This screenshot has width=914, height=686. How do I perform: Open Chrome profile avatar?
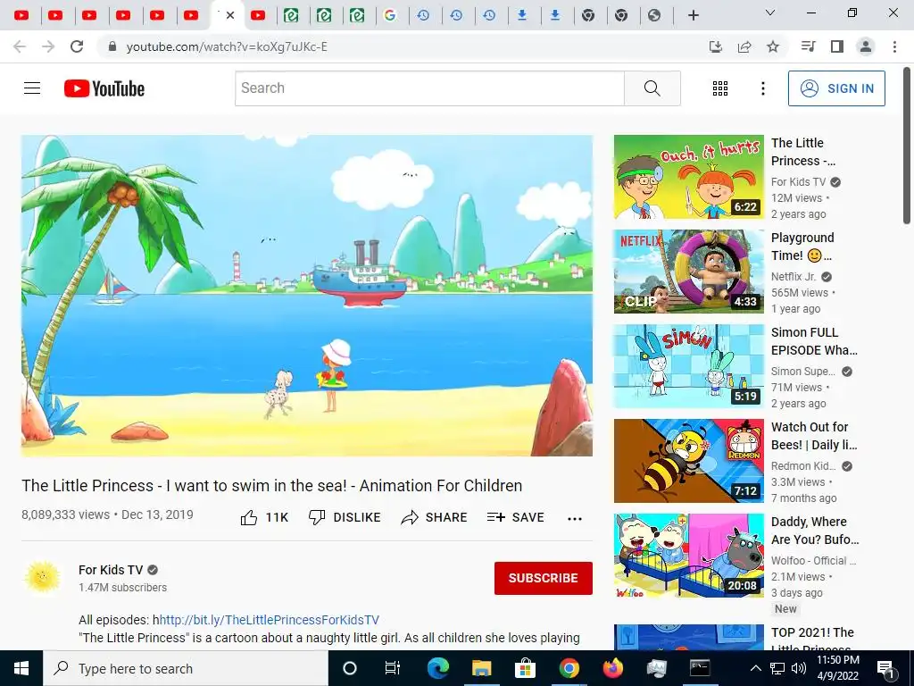point(866,46)
